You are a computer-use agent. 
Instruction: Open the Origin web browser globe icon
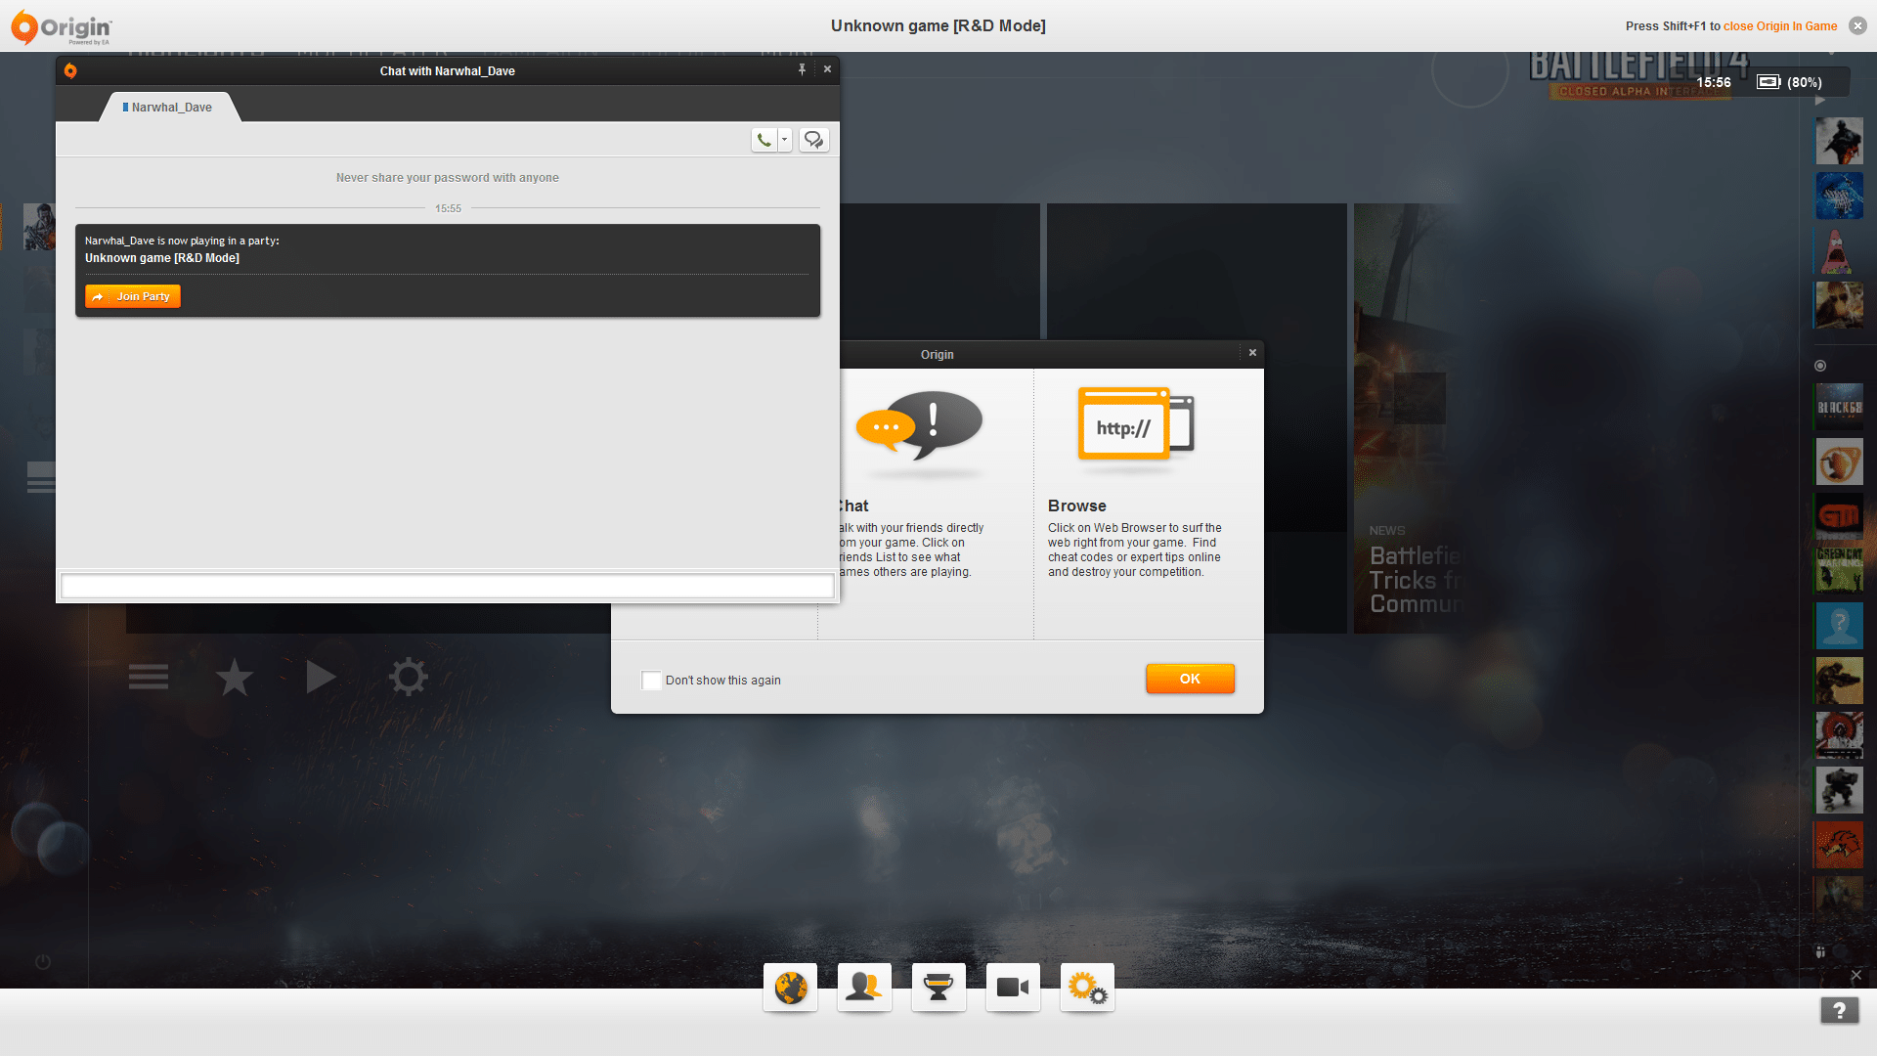coord(790,988)
